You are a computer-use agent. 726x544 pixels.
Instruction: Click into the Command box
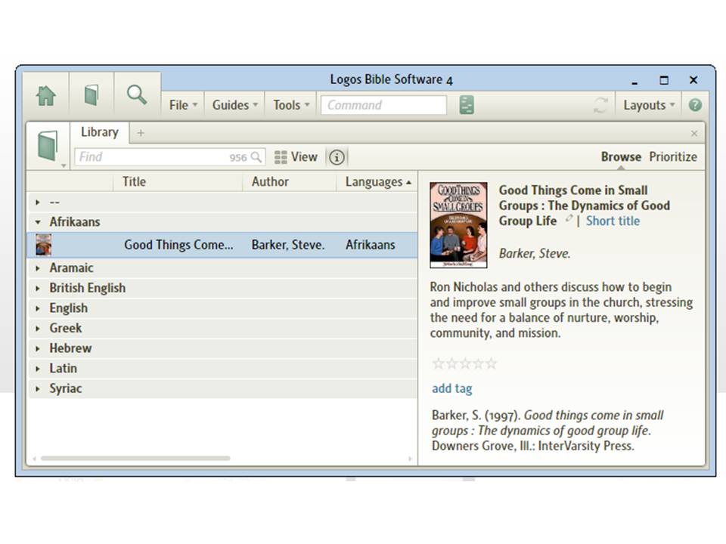[383, 105]
